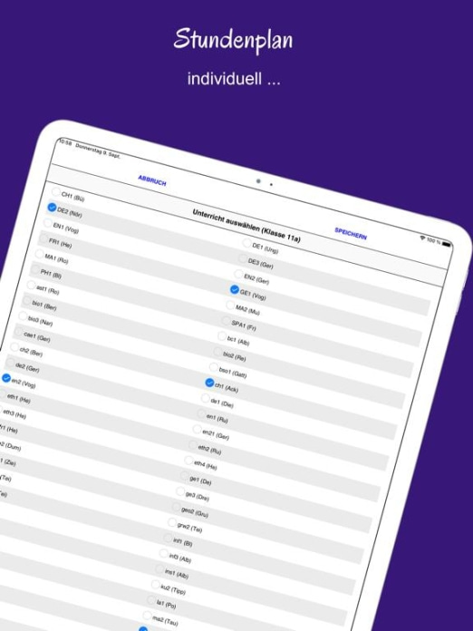The width and height of the screenshot is (473, 631).
Task: Enable the geo2 (Gru) course
Action: (176, 507)
